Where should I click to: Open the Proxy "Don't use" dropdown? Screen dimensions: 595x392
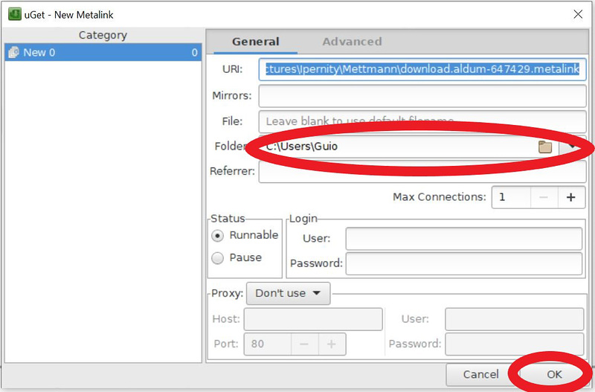pos(288,293)
